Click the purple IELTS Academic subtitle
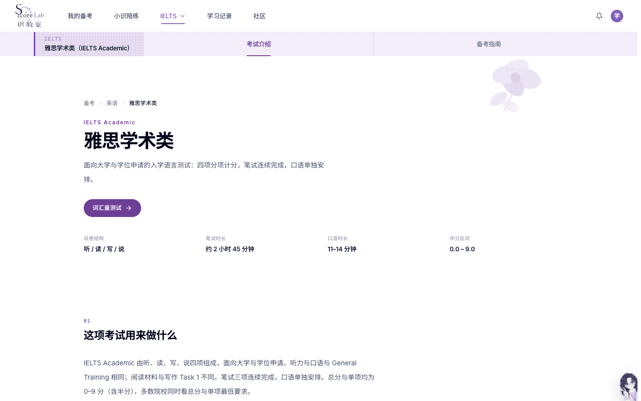The height and width of the screenshot is (401, 641). coord(110,123)
